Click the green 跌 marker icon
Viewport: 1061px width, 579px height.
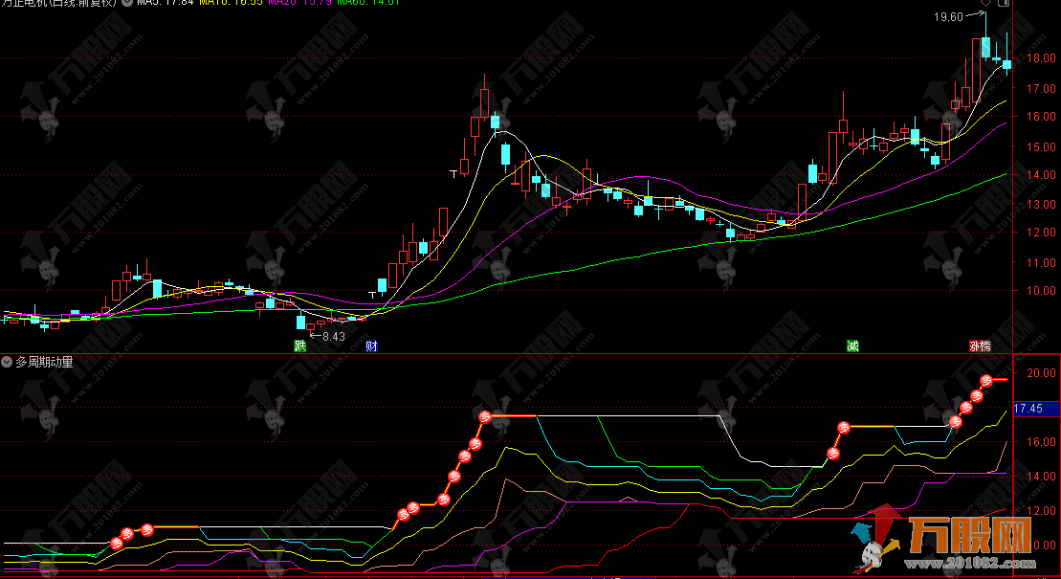(x=299, y=345)
